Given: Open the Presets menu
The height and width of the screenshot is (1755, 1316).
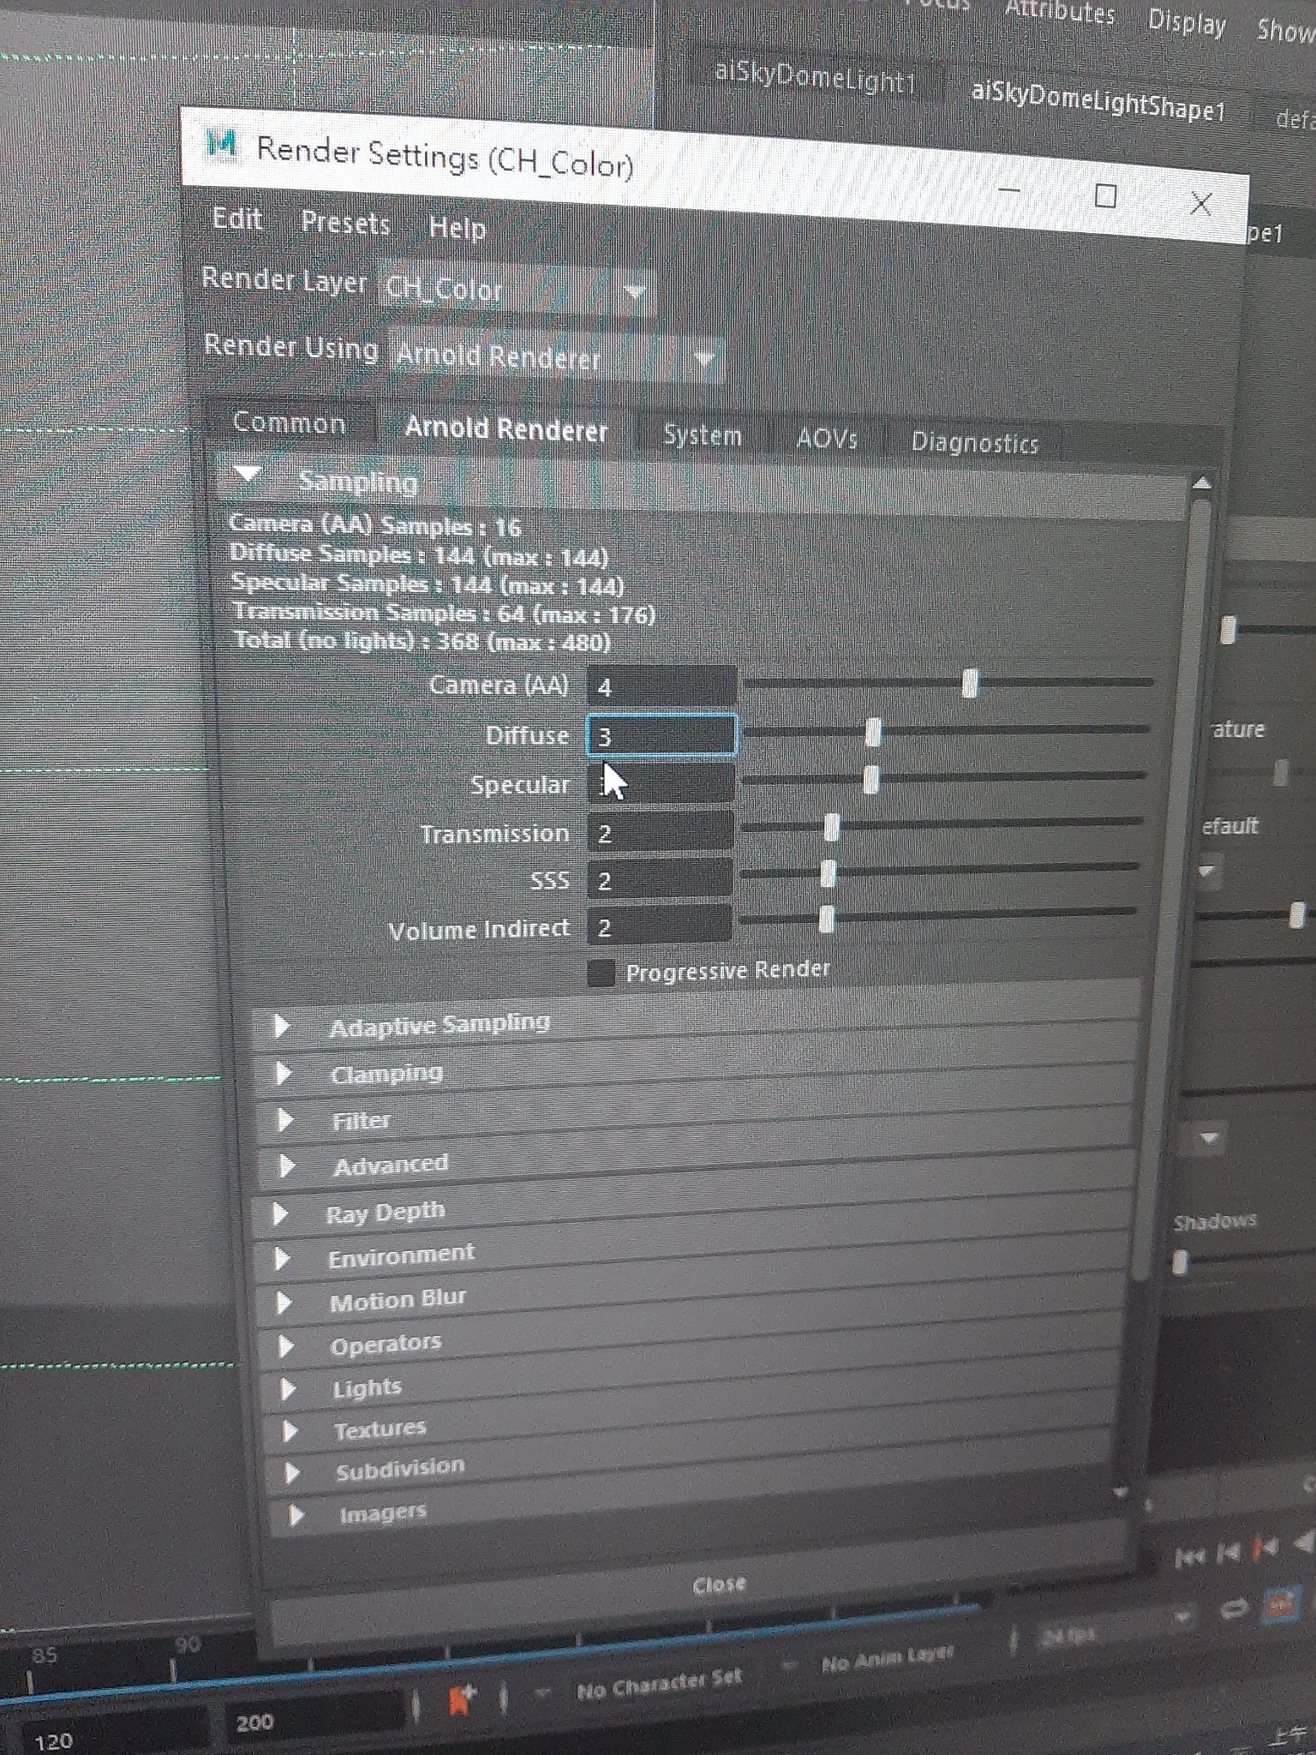Looking at the screenshot, I should pyautogui.click(x=345, y=223).
